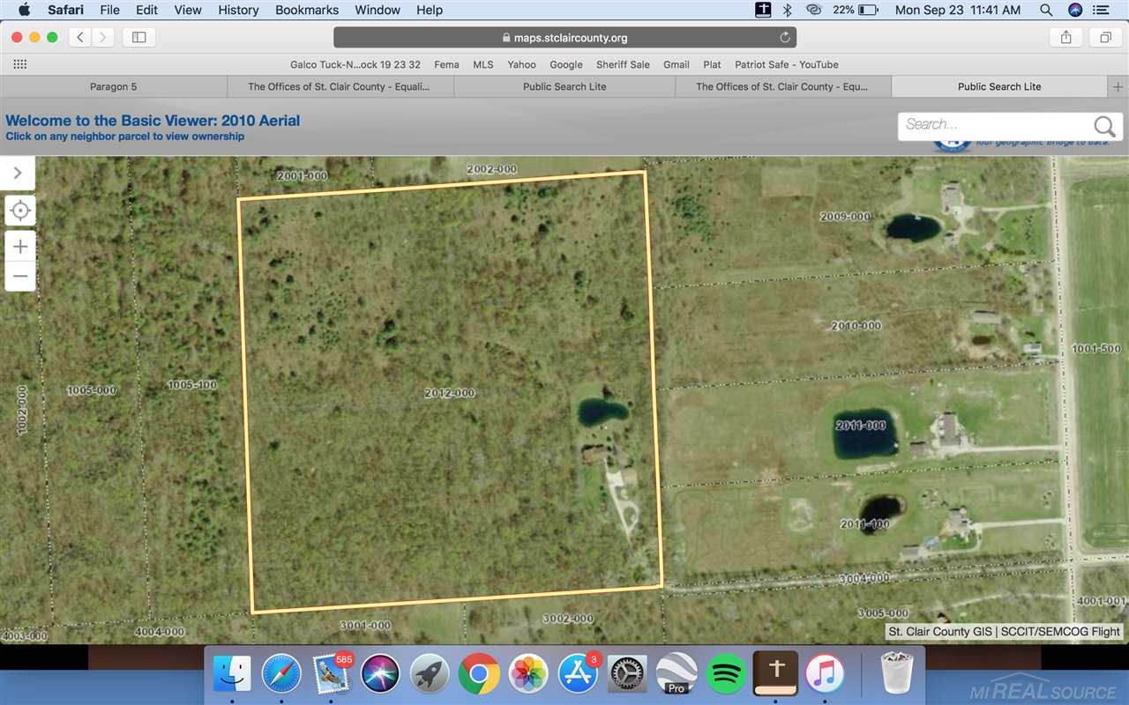This screenshot has height=705, width=1129.
Task: Open the Window menu
Action: coord(377,10)
